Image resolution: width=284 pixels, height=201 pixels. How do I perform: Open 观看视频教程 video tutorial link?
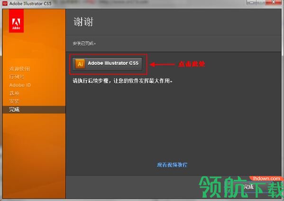click(172, 165)
